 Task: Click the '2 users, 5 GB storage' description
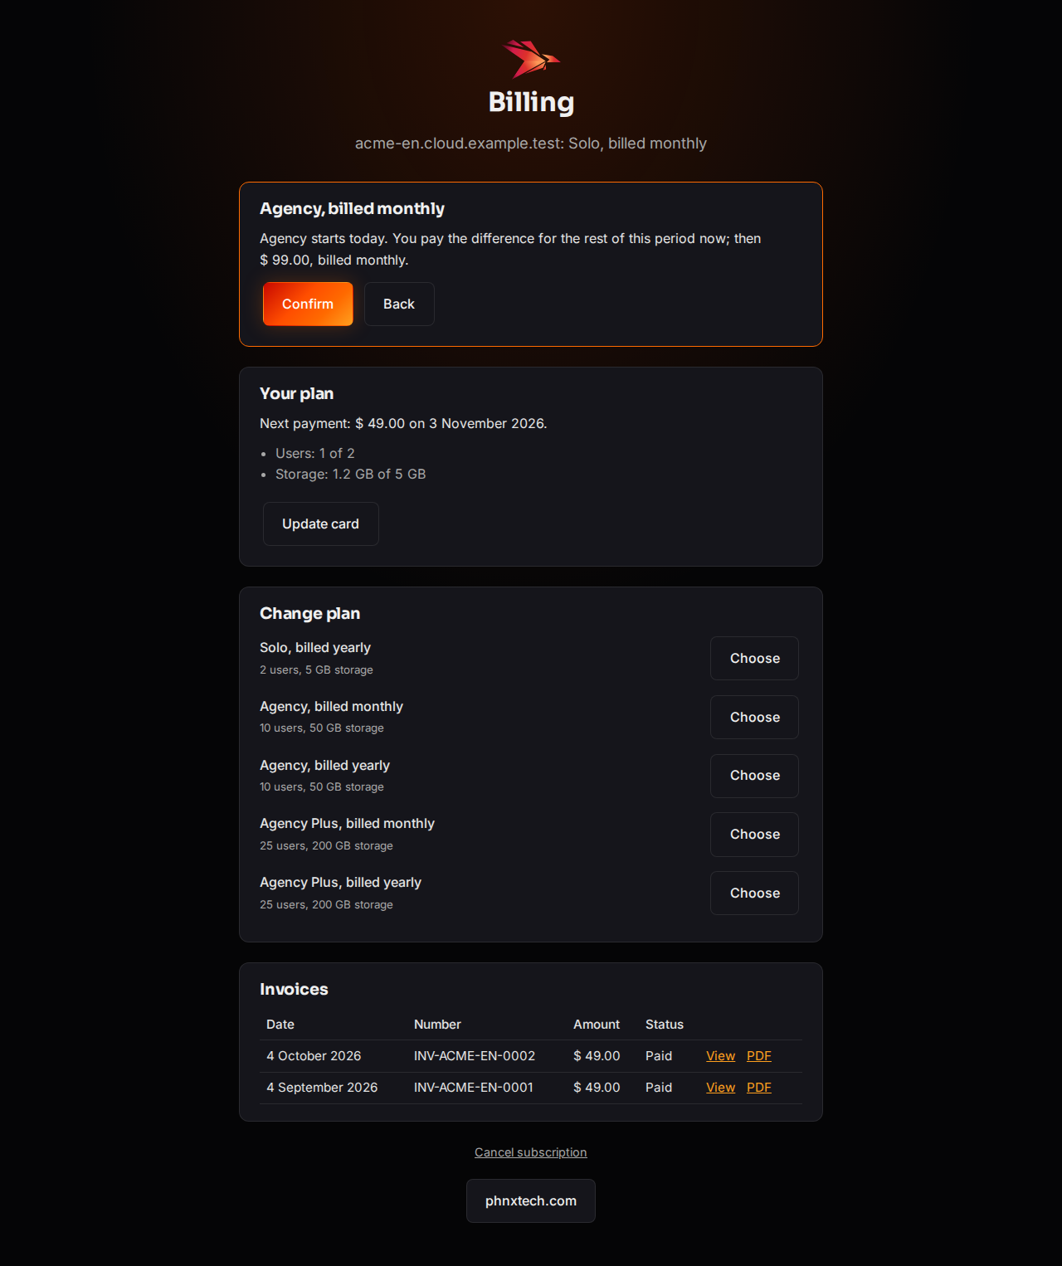(316, 670)
